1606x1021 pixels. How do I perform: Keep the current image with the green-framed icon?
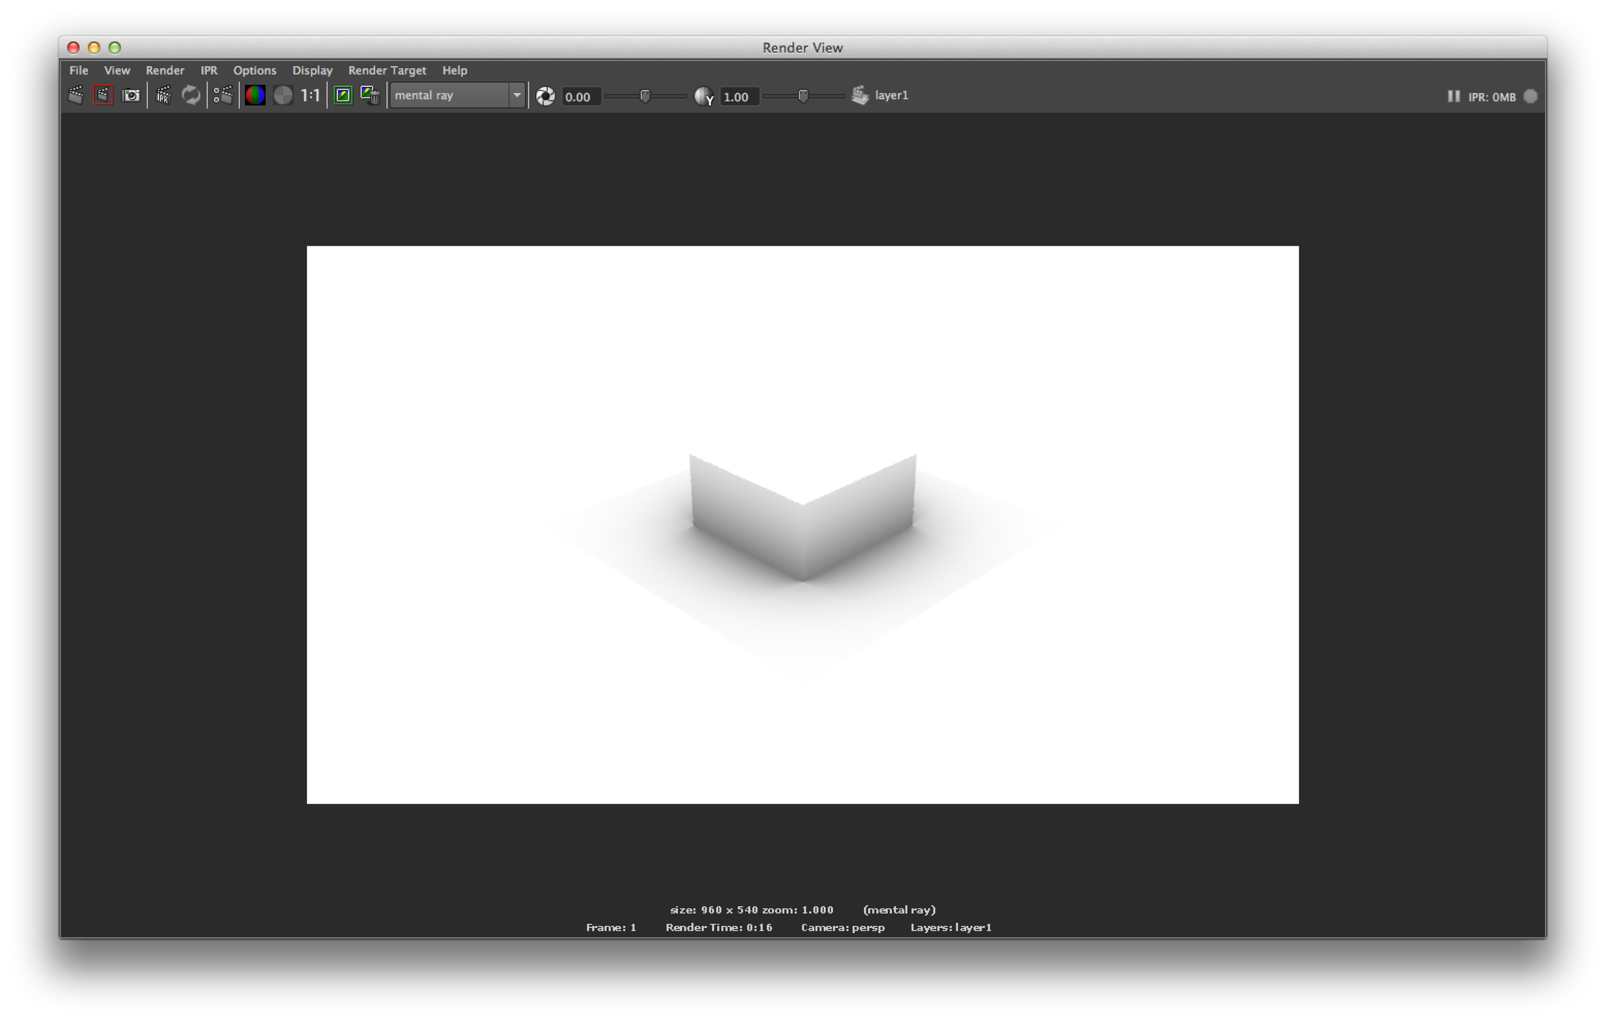pyautogui.click(x=343, y=96)
